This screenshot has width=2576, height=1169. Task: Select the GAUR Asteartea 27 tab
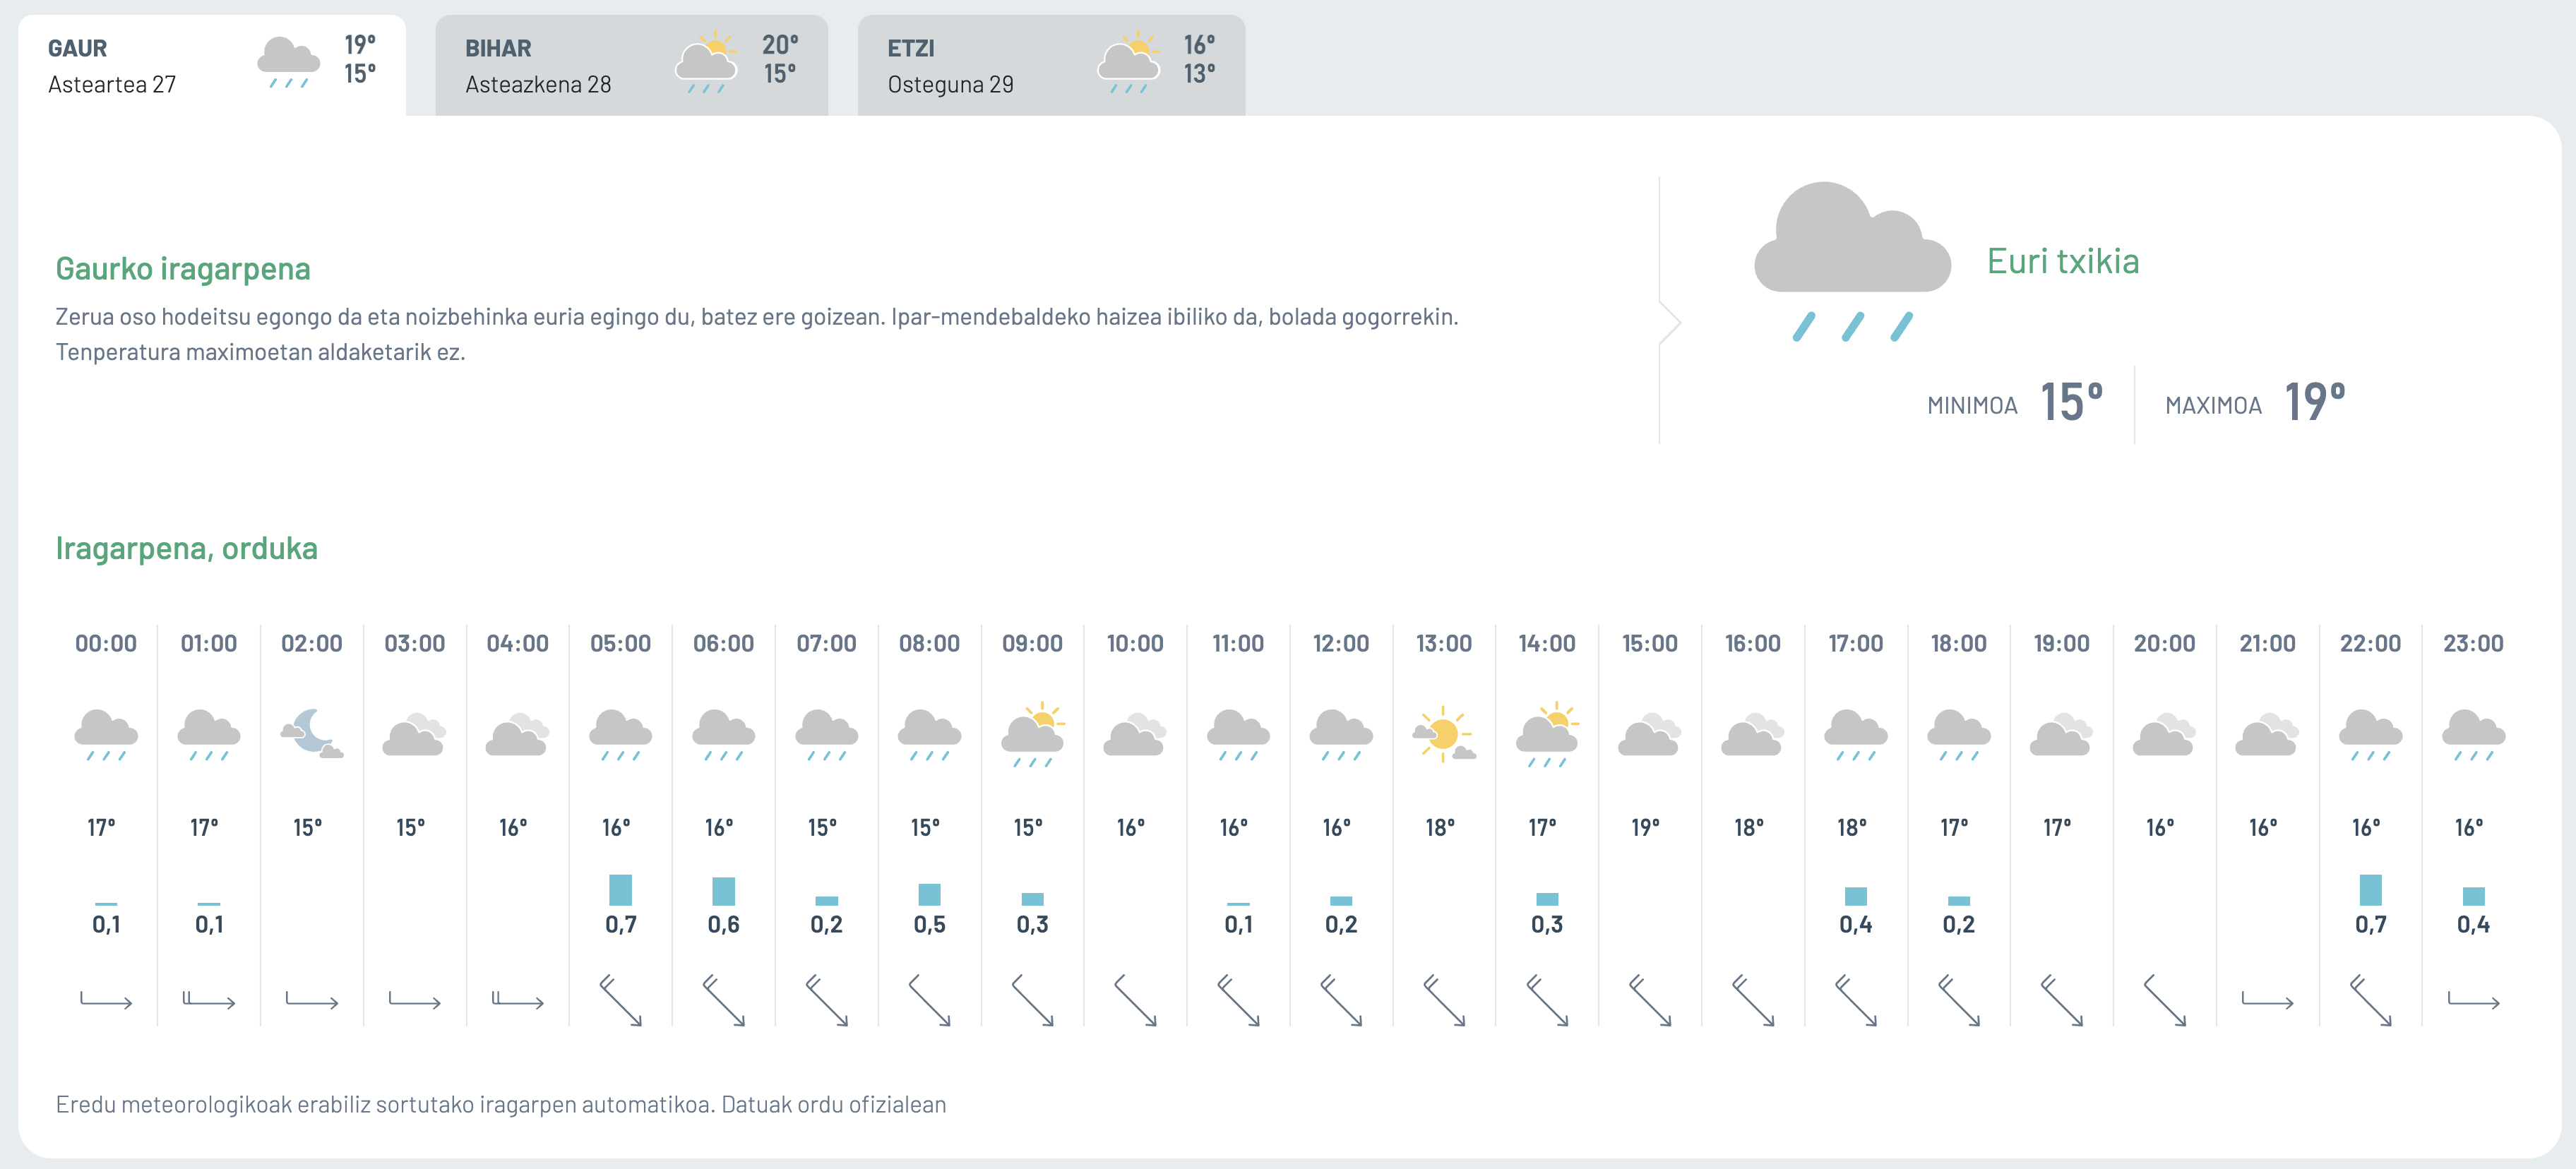coord(212,65)
